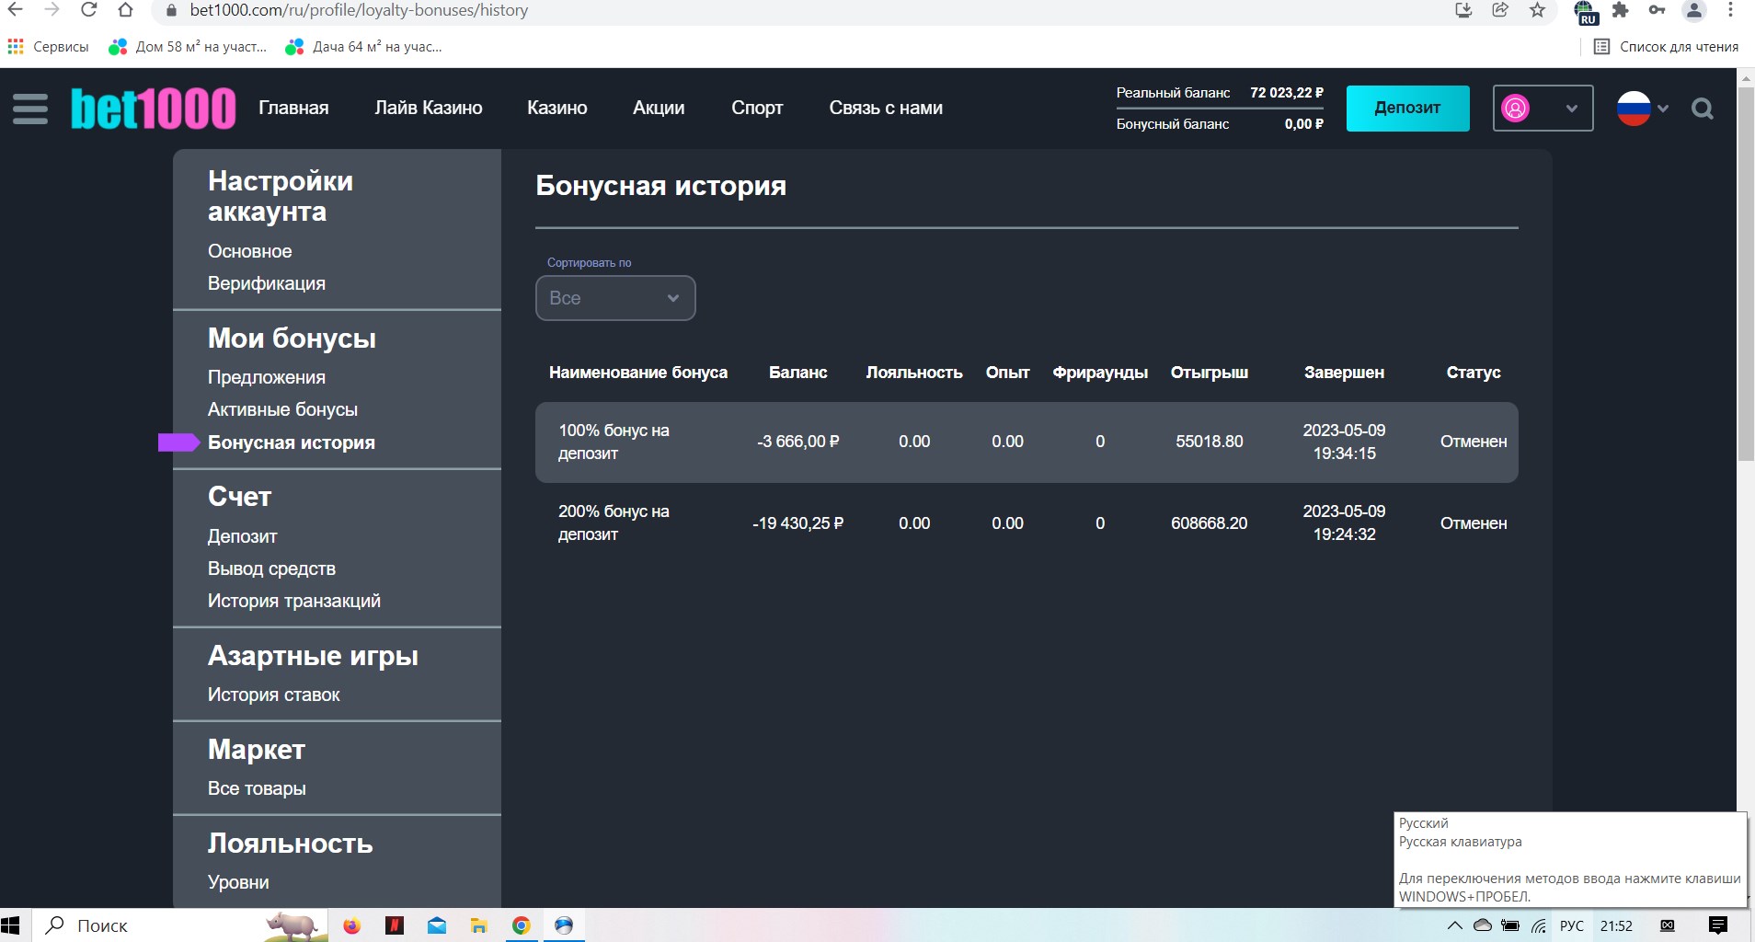Open the Спорт navigation item

(757, 108)
